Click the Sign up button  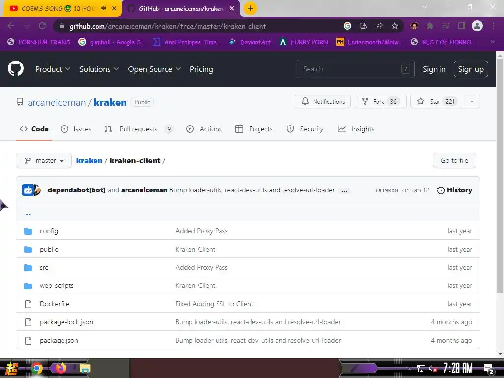click(x=471, y=69)
